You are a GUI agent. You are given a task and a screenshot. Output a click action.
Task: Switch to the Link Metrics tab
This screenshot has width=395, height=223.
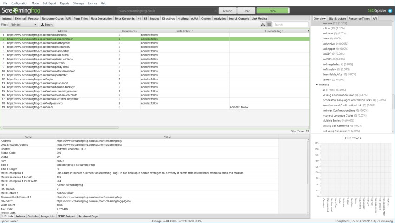[x=259, y=19]
